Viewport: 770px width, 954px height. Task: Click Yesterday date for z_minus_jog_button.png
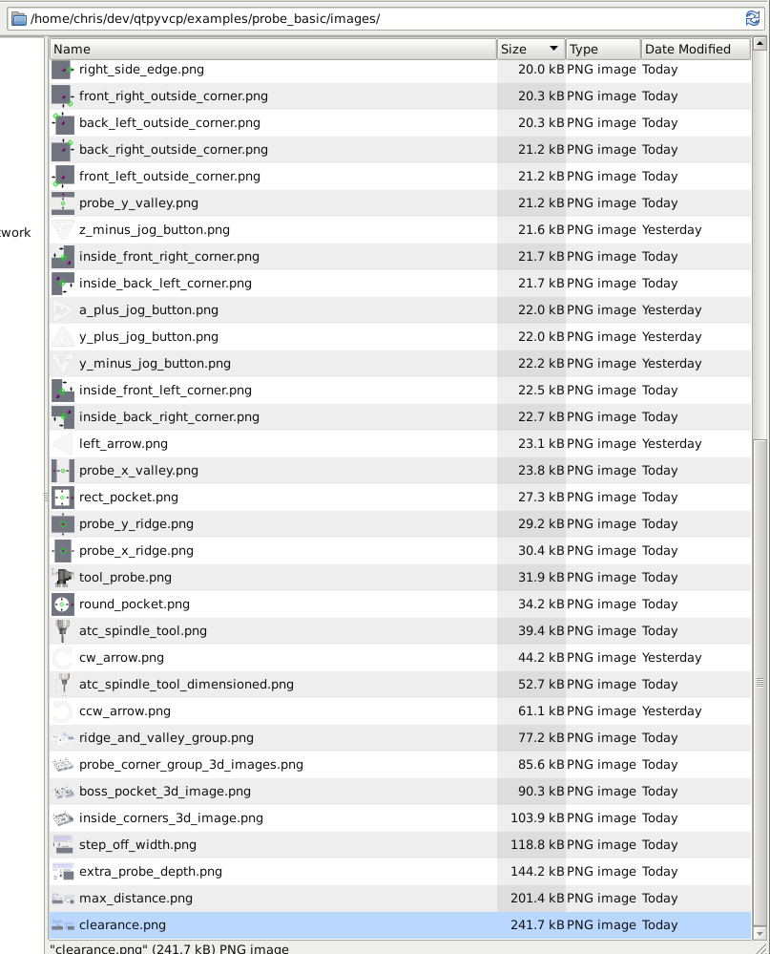672,229
